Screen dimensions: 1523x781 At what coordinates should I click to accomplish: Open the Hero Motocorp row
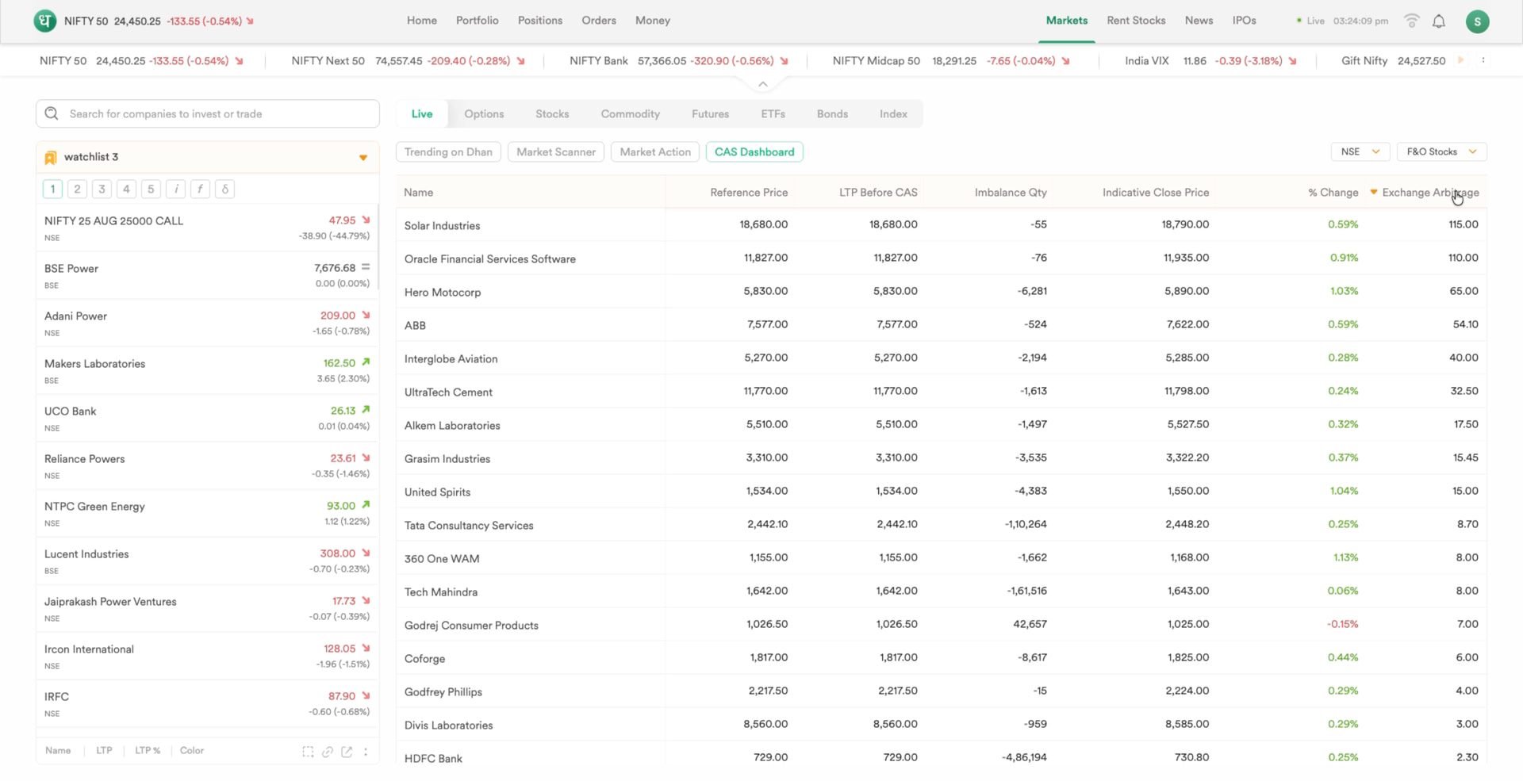[942, 292]
